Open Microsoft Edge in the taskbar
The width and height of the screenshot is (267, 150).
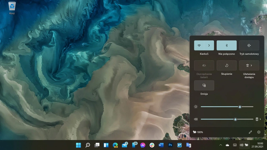[115, 145]
